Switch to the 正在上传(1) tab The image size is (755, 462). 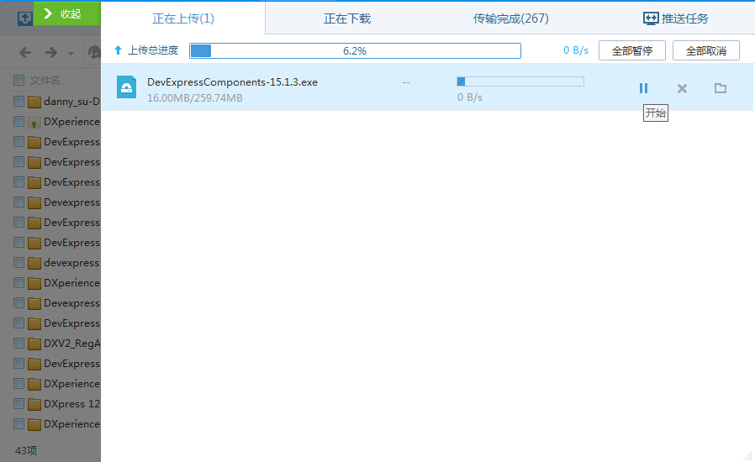point(183,18)
